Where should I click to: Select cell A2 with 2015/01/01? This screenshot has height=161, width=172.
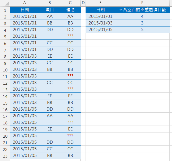point(25,16)
